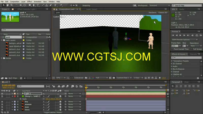The image size is (203, 114).
Task: Click the Region of Interest button
Action: 72,78
